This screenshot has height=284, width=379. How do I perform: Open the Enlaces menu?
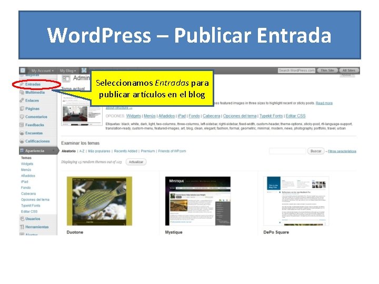coord(32,100)
